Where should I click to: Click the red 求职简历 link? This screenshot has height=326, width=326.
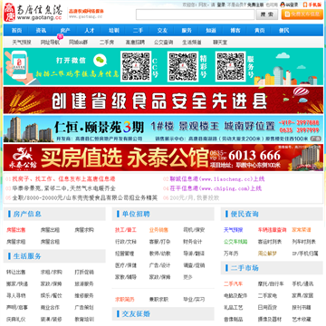[124, 300]
